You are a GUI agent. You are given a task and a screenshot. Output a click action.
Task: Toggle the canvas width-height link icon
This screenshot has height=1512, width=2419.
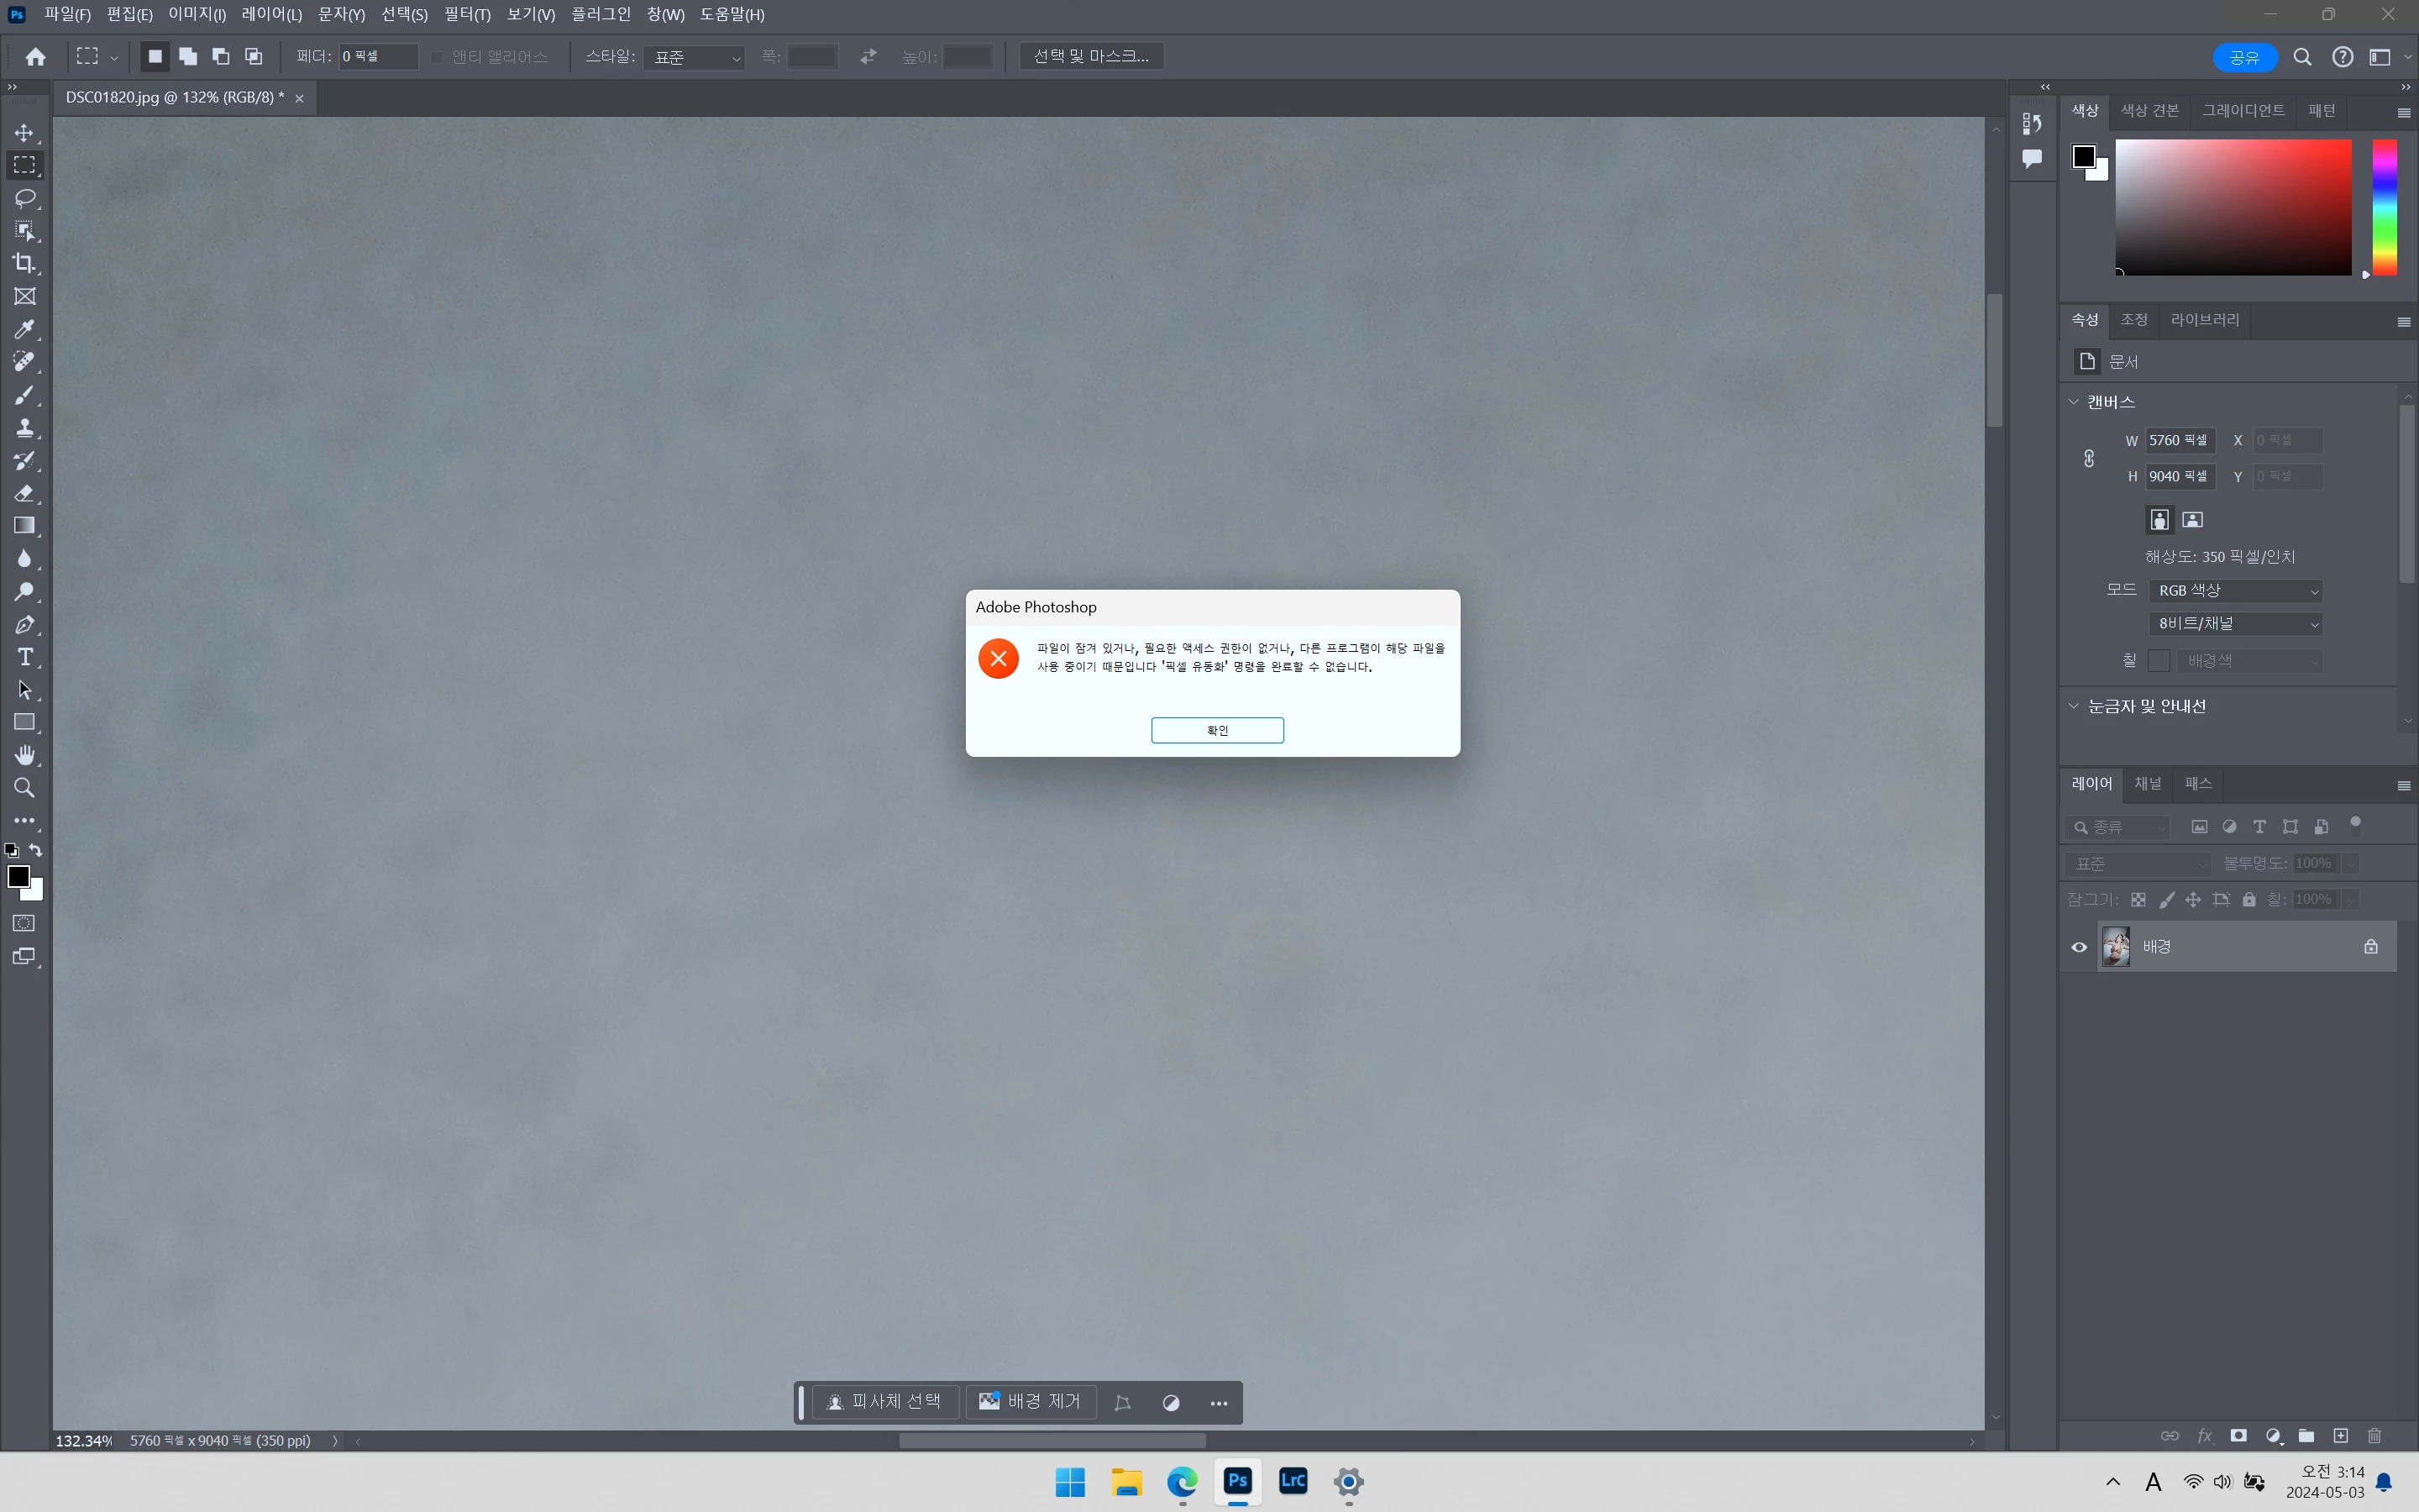(2089, 459)
